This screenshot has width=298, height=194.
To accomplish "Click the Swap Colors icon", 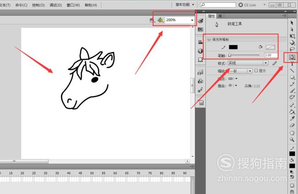I will click(292, 177).
